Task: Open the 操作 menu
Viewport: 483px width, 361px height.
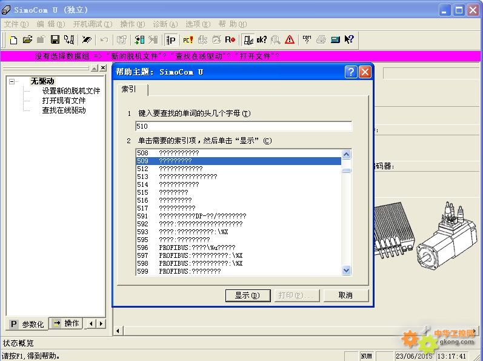Action: point(133,24)
